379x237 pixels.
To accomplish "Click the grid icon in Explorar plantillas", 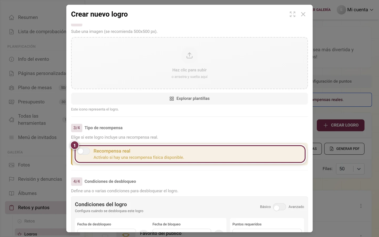I will click(x=172, y=98).
